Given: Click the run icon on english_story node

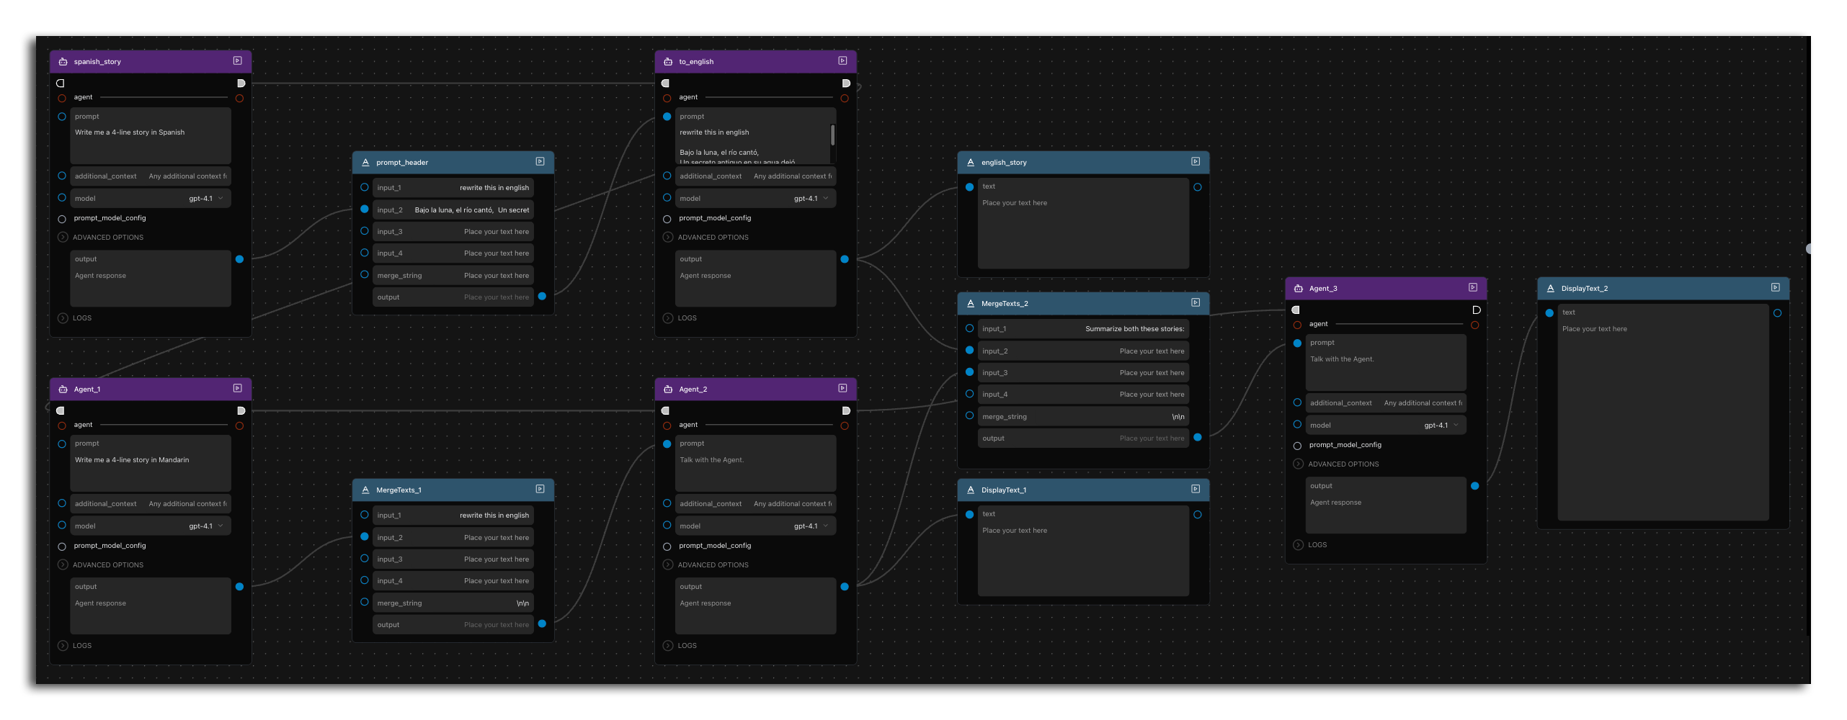Looking at the screenshot, I should click(1196, 162).
